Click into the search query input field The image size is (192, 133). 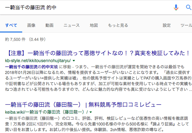[86, 7]
